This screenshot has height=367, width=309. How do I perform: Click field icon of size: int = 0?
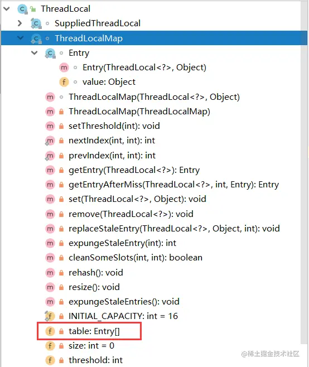[x=50, y=346]
